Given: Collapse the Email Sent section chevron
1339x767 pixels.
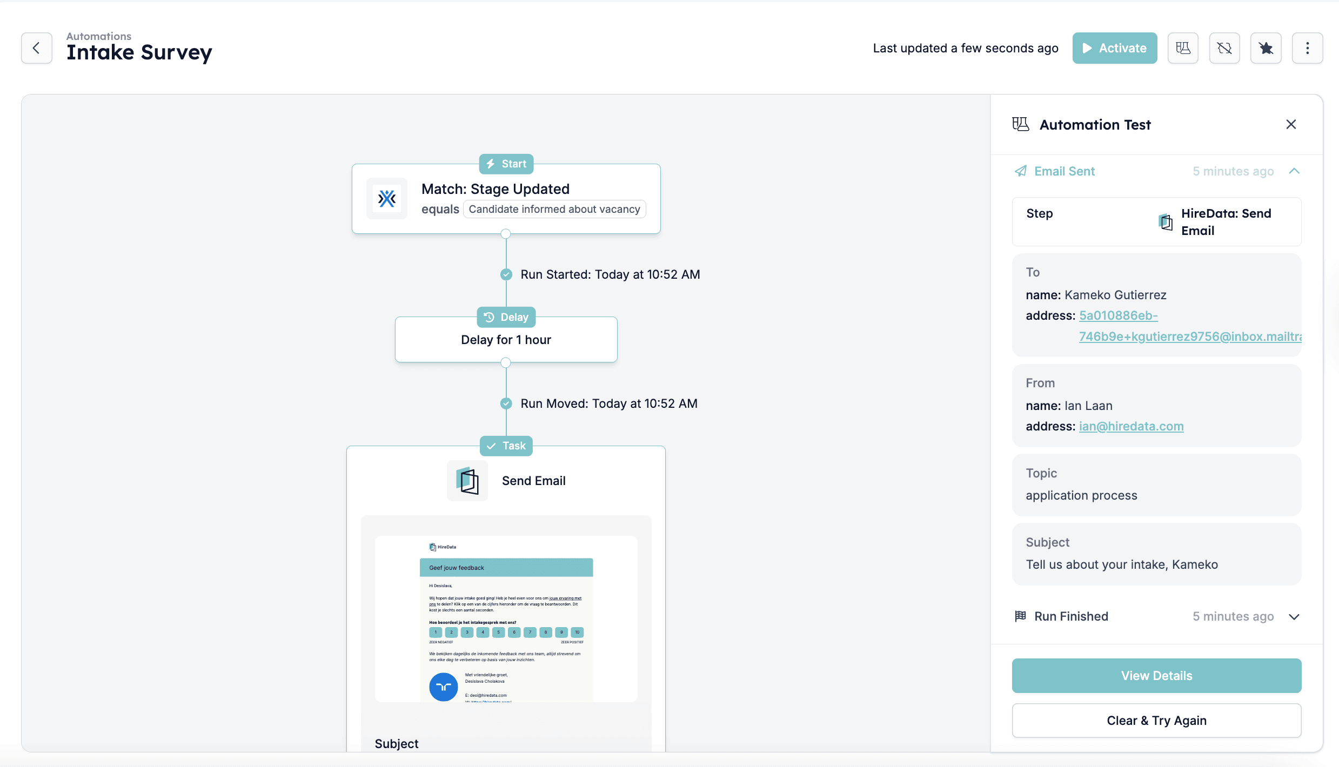Looking at the screenshot, I should (x=1294, y=171).
